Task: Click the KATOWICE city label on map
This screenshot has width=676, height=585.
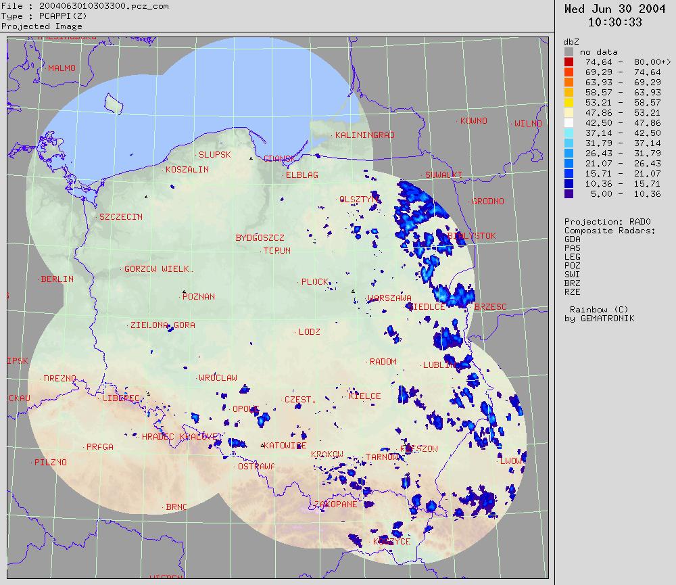Action: pos(285,446)
